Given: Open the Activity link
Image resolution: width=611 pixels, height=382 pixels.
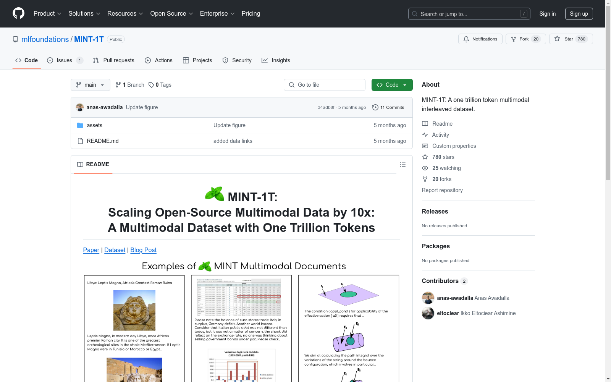Looking at the screenshot, I should [436, 135].
